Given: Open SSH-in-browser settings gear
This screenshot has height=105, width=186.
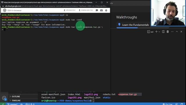Looking at the screenshot, I should tap(106, 10).
